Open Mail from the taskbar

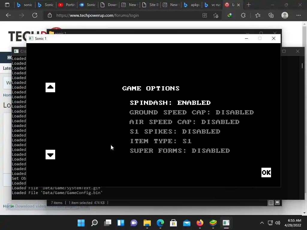(x=186, y=223)
